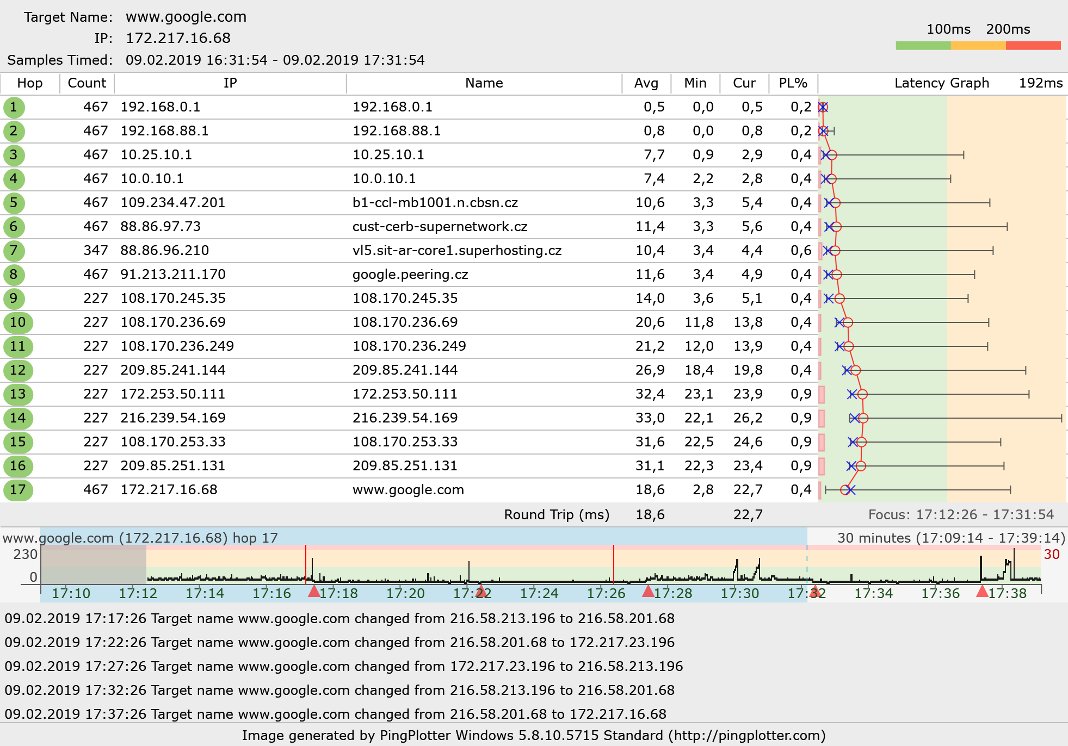Select the google.peering.cz row name
The height and width of the screenshot is (746, 1068).
pos(410,275)
